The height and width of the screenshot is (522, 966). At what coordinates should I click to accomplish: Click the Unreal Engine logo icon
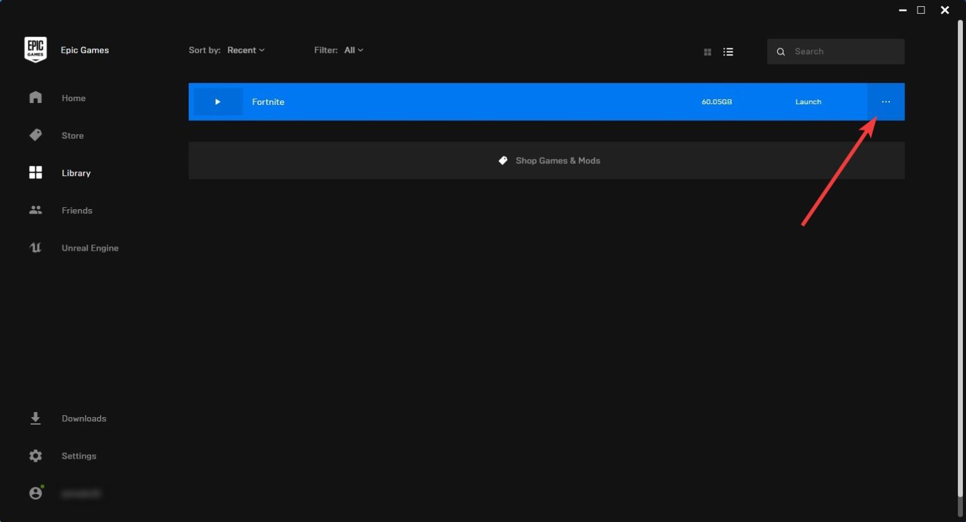point(36,247)
